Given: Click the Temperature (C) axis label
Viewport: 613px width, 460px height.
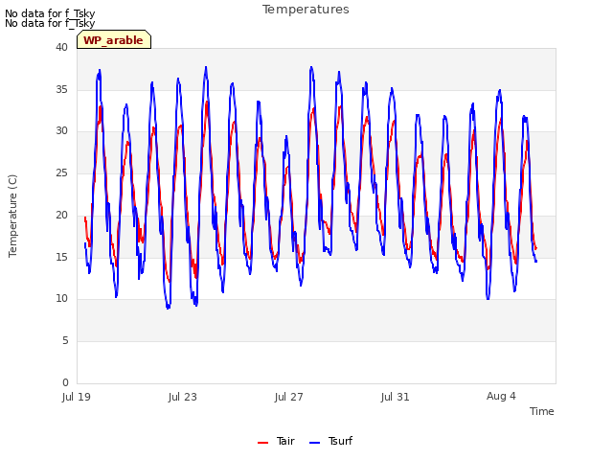Looking at the screenshot, I should 12,216.
